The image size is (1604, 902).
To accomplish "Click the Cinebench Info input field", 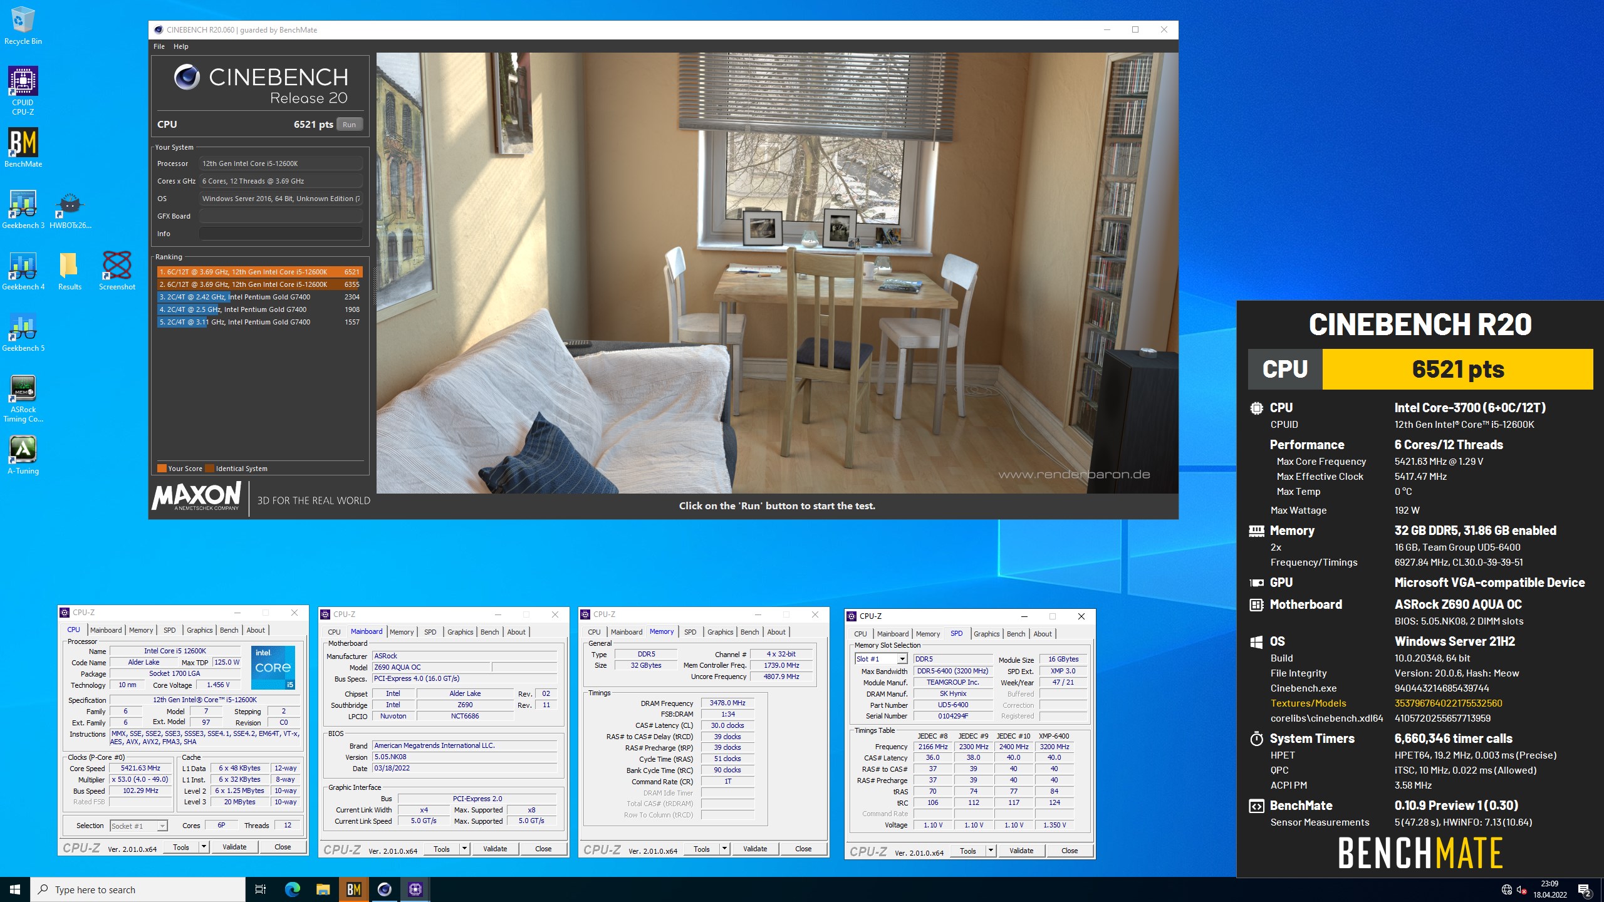I will [281, 234].
